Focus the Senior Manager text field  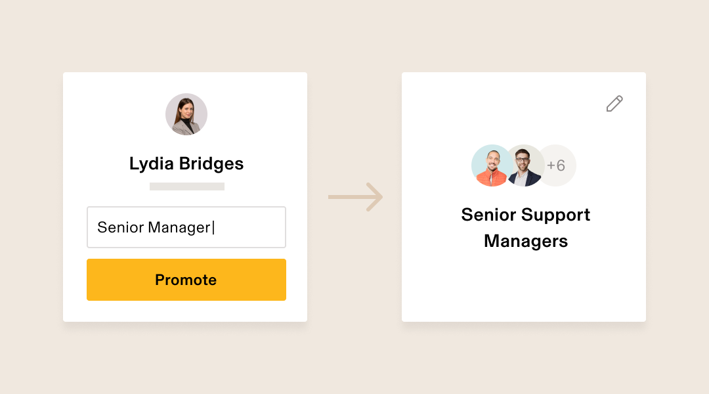186,227
